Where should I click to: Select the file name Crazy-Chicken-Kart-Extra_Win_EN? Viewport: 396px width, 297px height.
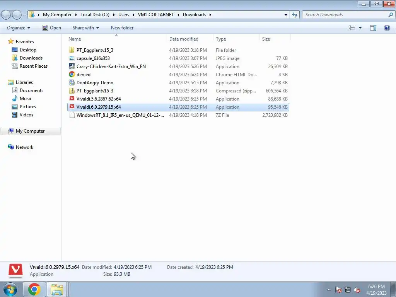(111, 67)
